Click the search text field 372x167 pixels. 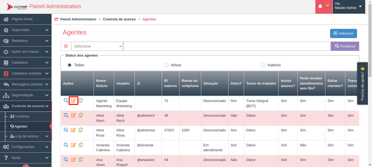click(x=227, y=46)
